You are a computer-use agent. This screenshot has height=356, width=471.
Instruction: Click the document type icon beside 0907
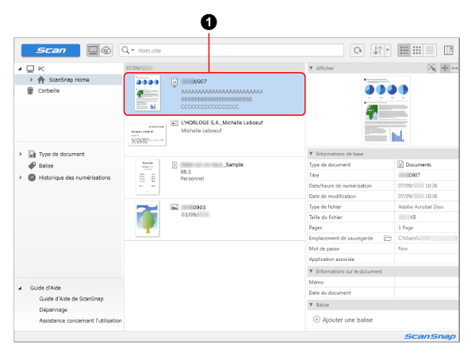point(174,82)
